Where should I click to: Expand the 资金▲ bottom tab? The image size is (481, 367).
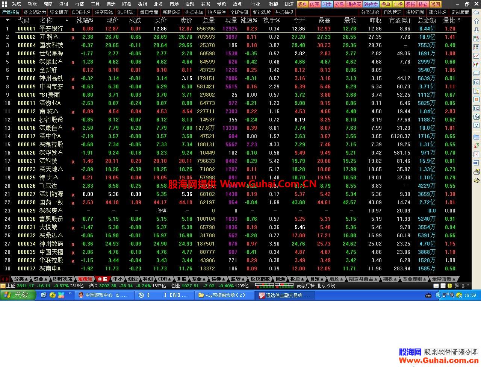tap(41, 279)
